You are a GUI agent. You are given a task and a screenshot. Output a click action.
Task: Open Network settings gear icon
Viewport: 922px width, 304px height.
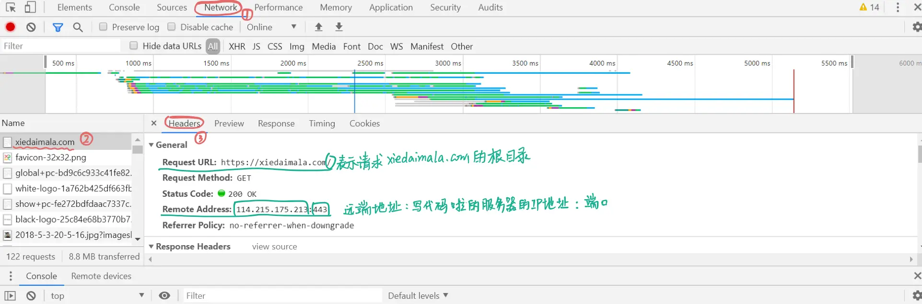click(x=916, y=27)
